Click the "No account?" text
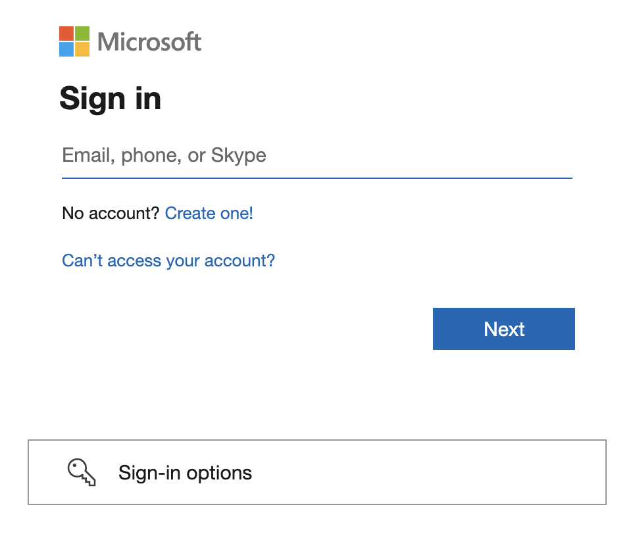633x538 pixels. pos(111,213)
